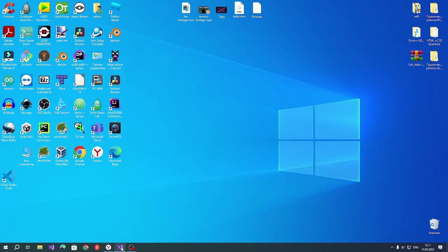Click the Wondershare Filmora X shortcut
This screenshot has width=448, height=252.
coord(9,60)
